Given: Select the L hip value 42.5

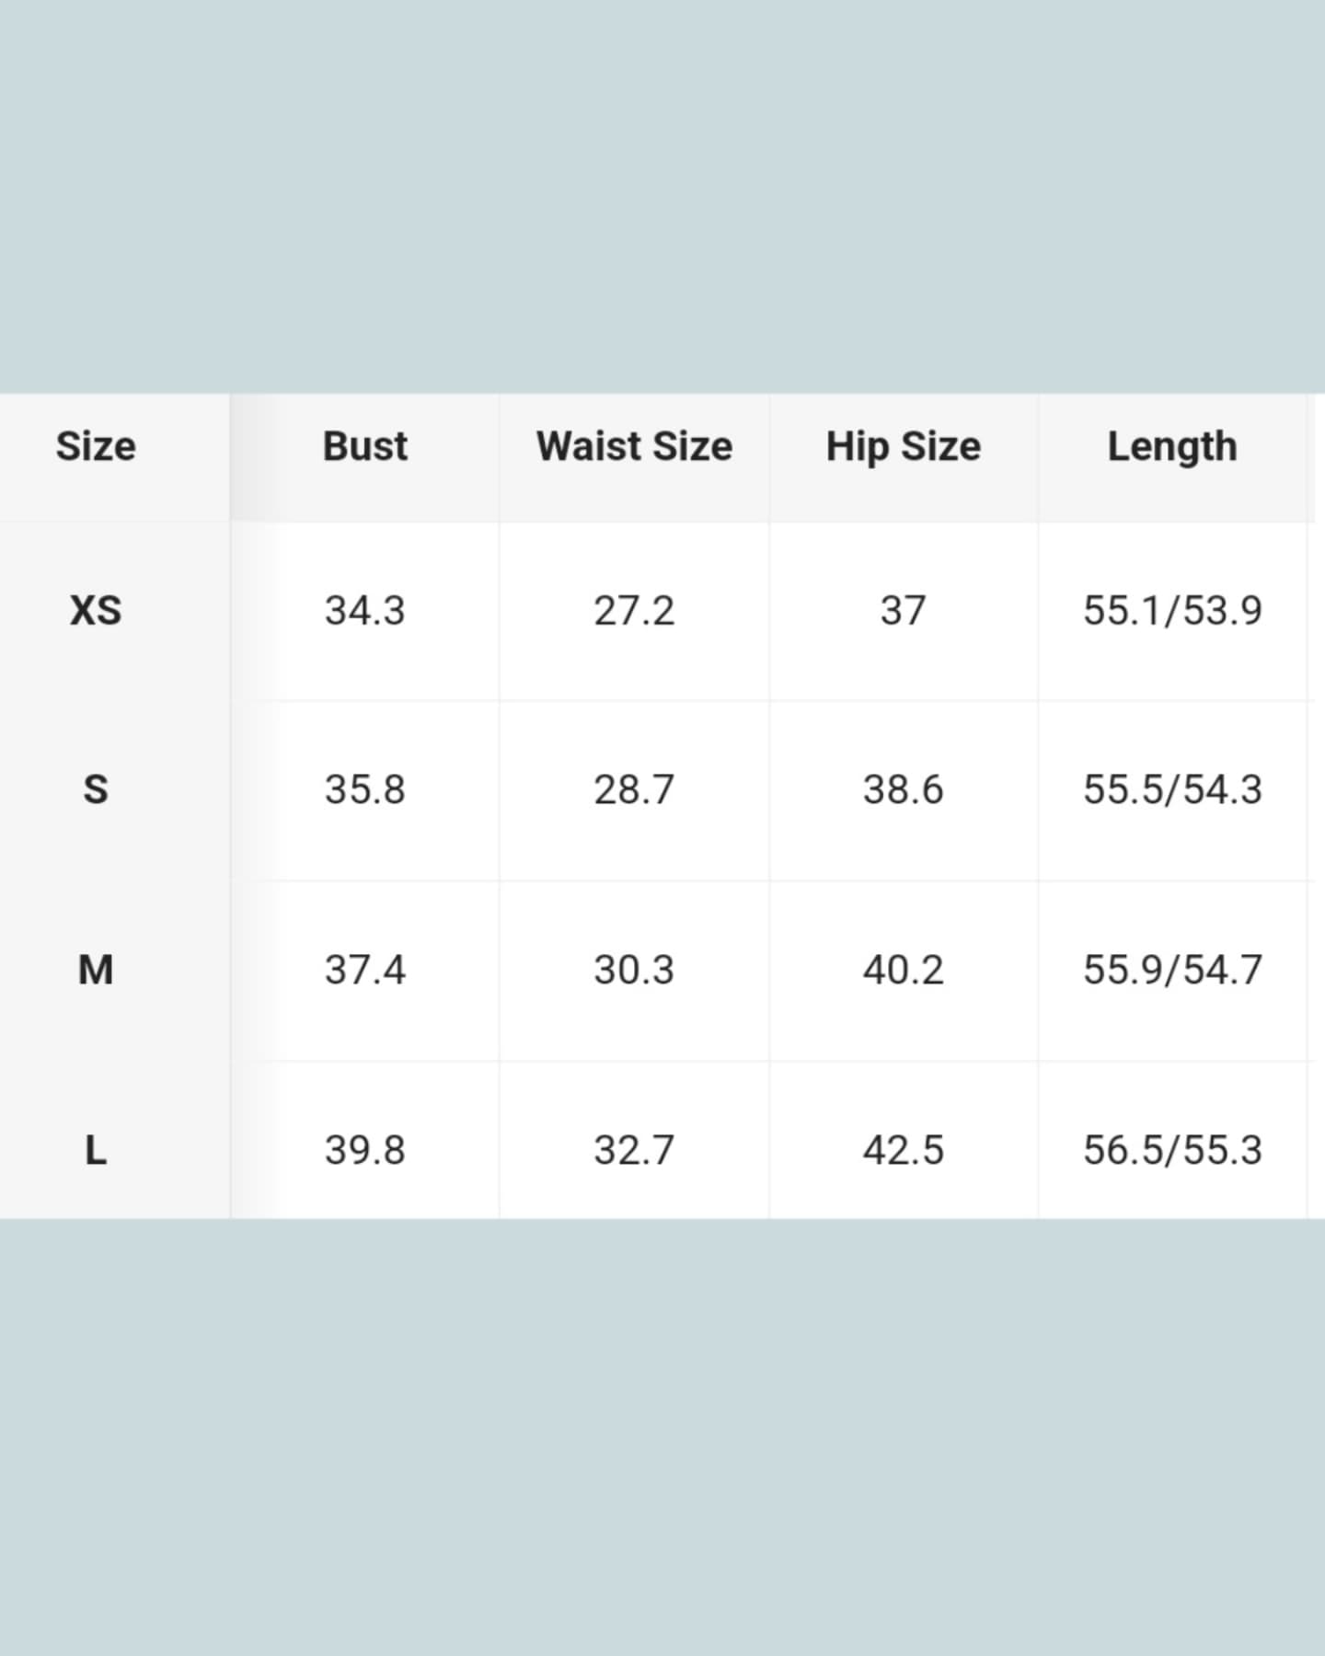Looking at the screenshot, I should tap(903, 1150).
